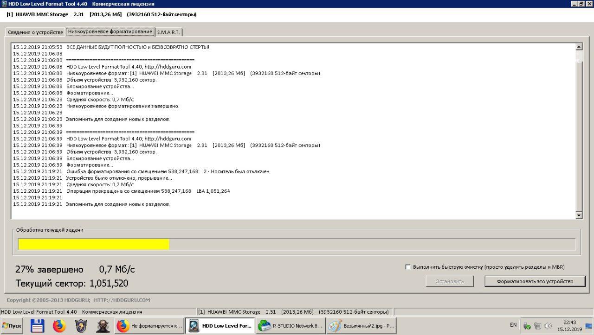
Task: Enable Выполнить быструю очистку checkbox
Action: (408, 267)
